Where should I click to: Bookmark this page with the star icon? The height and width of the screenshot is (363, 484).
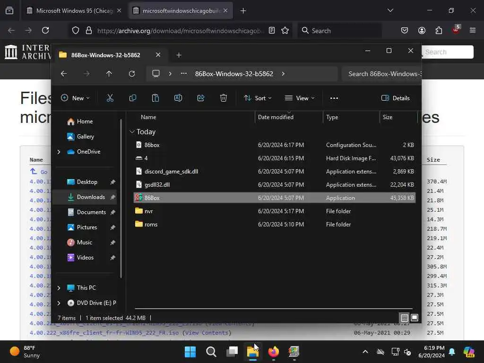coord(285,30)
